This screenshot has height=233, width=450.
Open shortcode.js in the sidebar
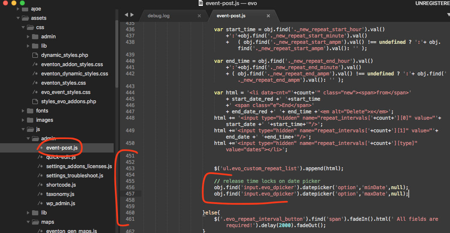(x=61, y=185)
